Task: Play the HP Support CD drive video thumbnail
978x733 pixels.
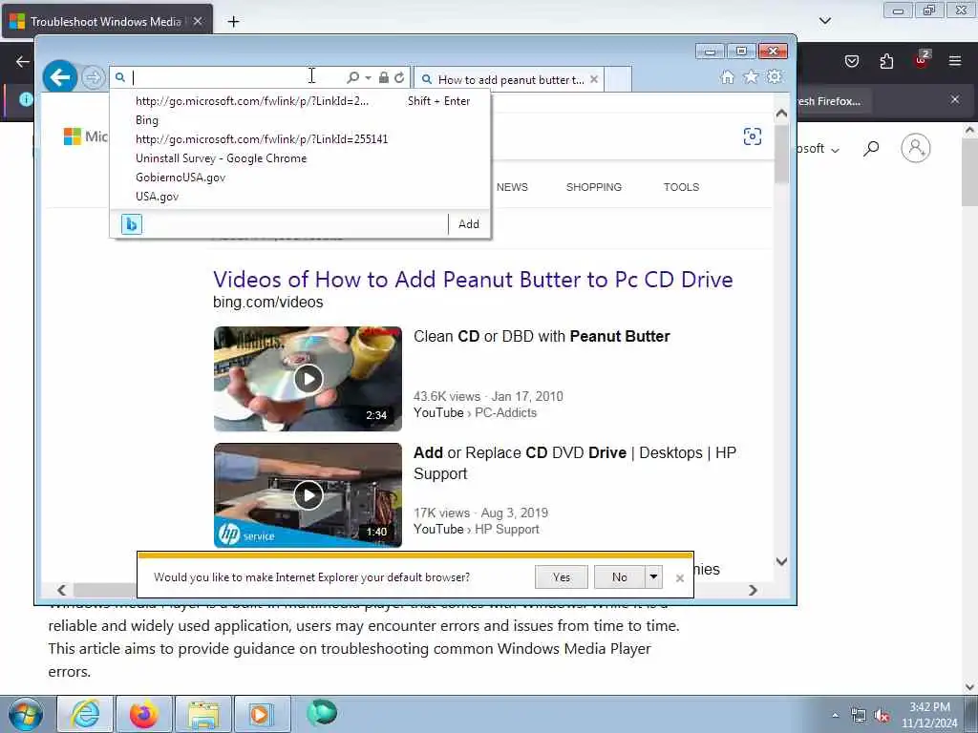Action: click(x=308, y=495)
